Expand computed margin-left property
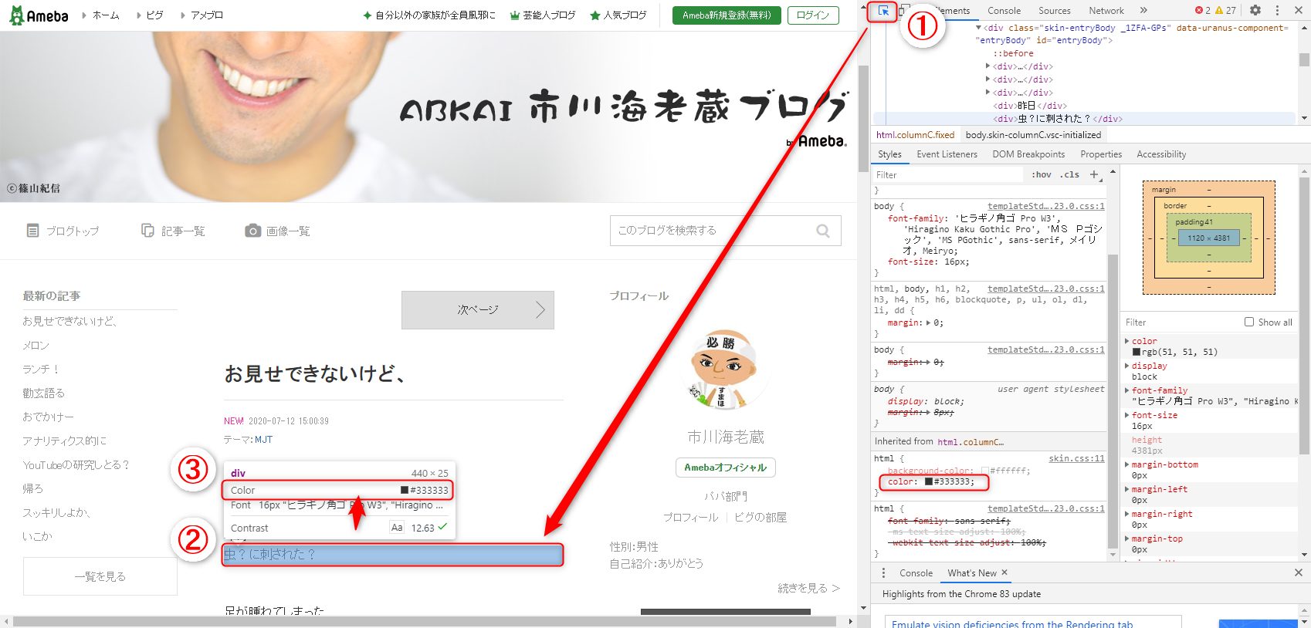The width and height of the screenshot is (1311, 628). 1127,489
